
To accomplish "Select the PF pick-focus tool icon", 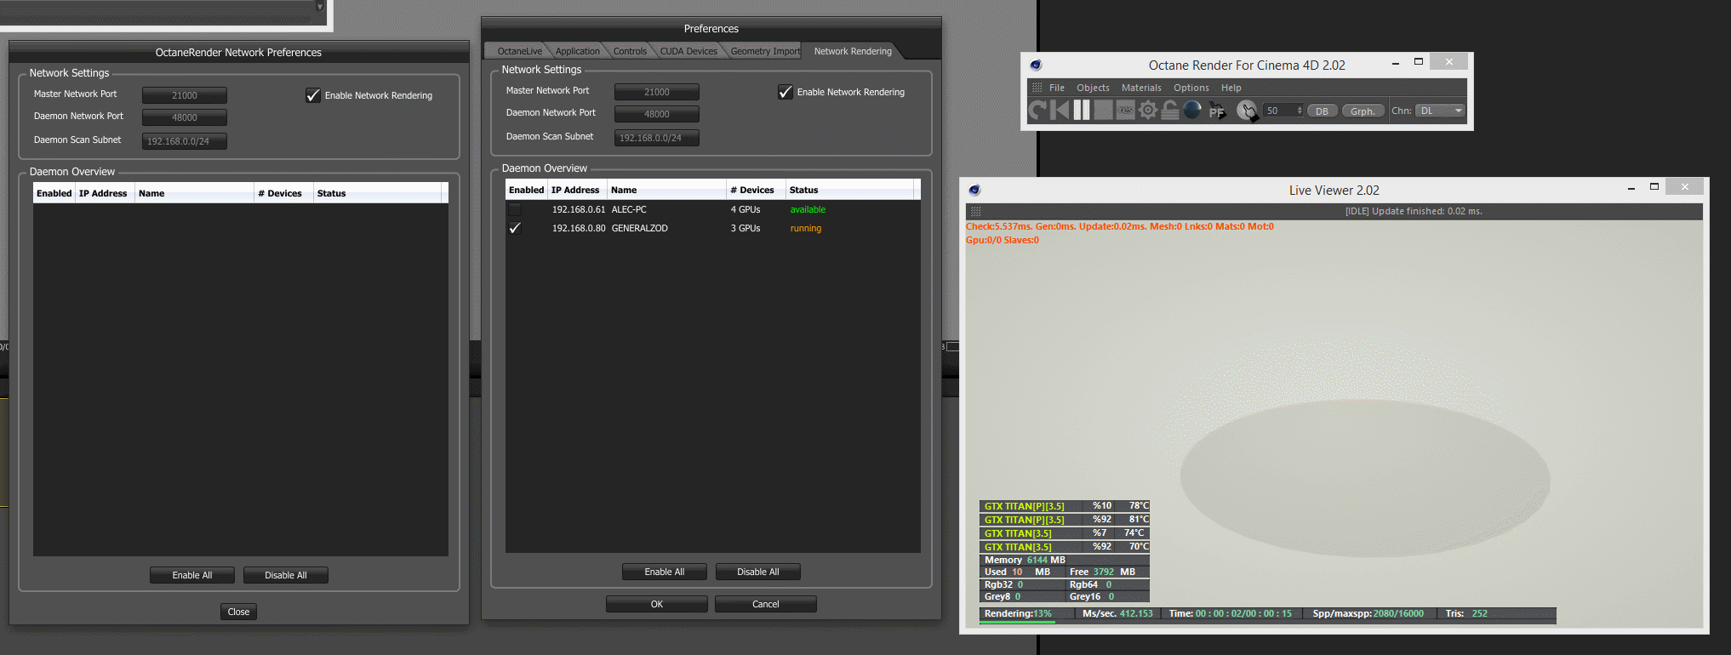I will point(1217,111).
